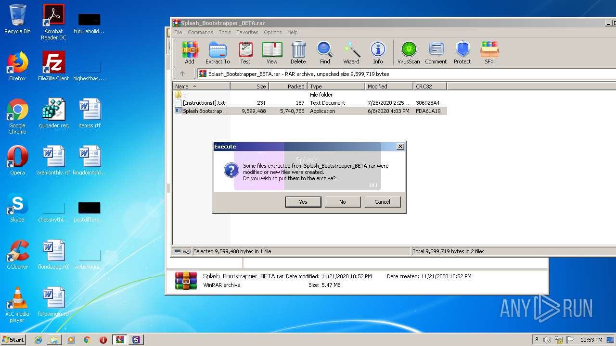This screenshot has width=616, height=346.
Task: Click the Windows Start button
Action: (x=13, y=339)
